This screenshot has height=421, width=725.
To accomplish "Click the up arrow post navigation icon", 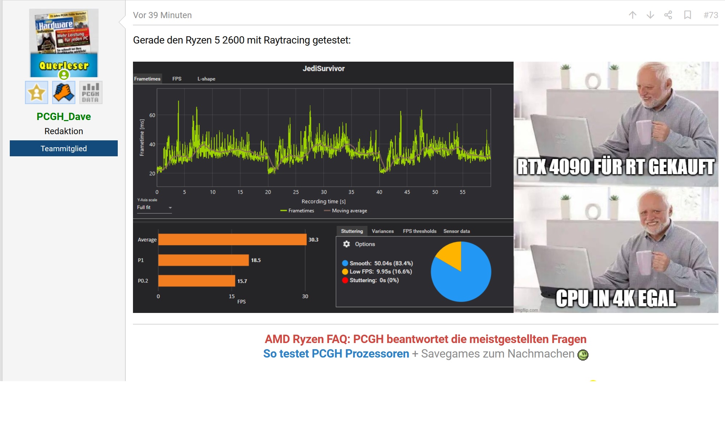I will pyautogui.click(x=633, y=15).
